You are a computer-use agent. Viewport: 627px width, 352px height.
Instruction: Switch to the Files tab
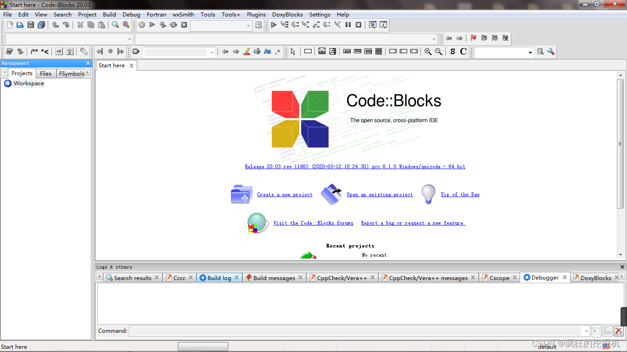point(45,73)
